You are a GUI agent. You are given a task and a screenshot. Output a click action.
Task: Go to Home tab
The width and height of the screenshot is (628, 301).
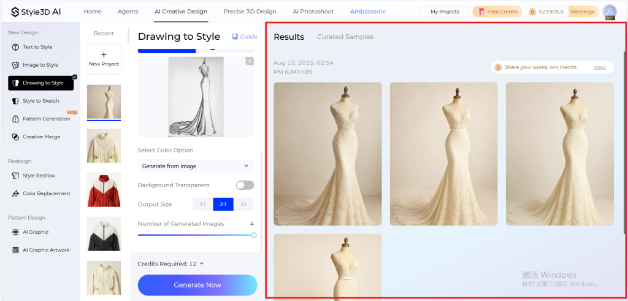(x=93, y=12)
